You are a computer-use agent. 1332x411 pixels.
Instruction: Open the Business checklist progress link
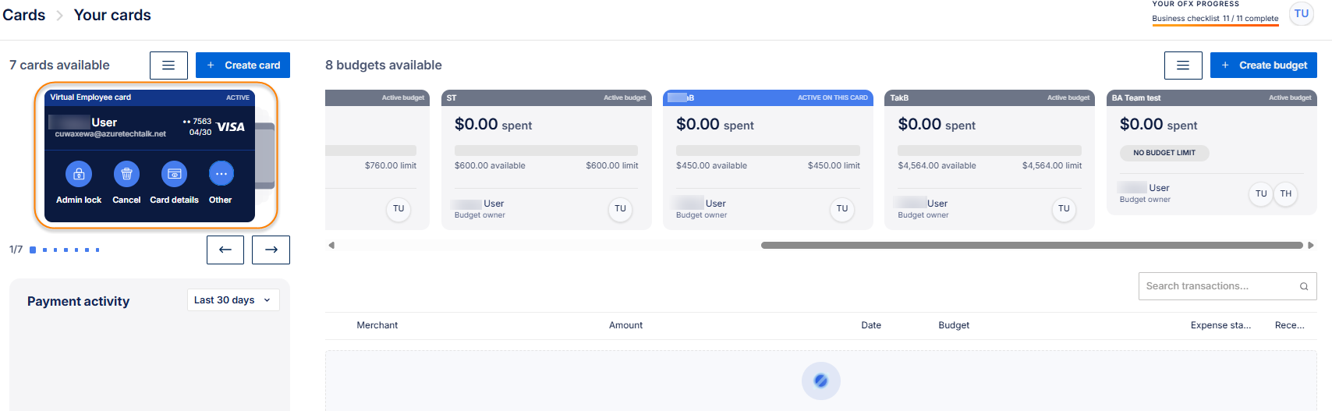click(1214, 19)
